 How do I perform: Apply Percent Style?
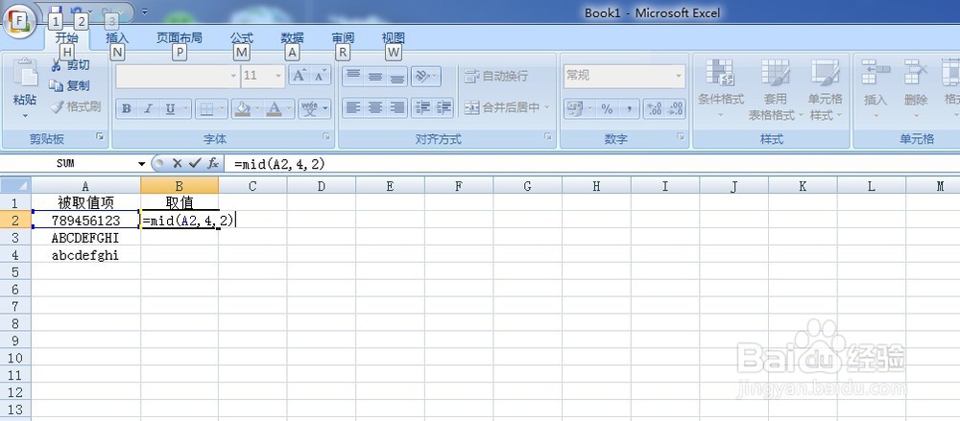click(x=607, y=109)
